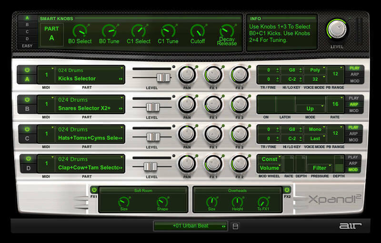Open the Mono voice mode dropdown in part C
The height and width of the screenshot is (243, 381).
click(315, 129)
